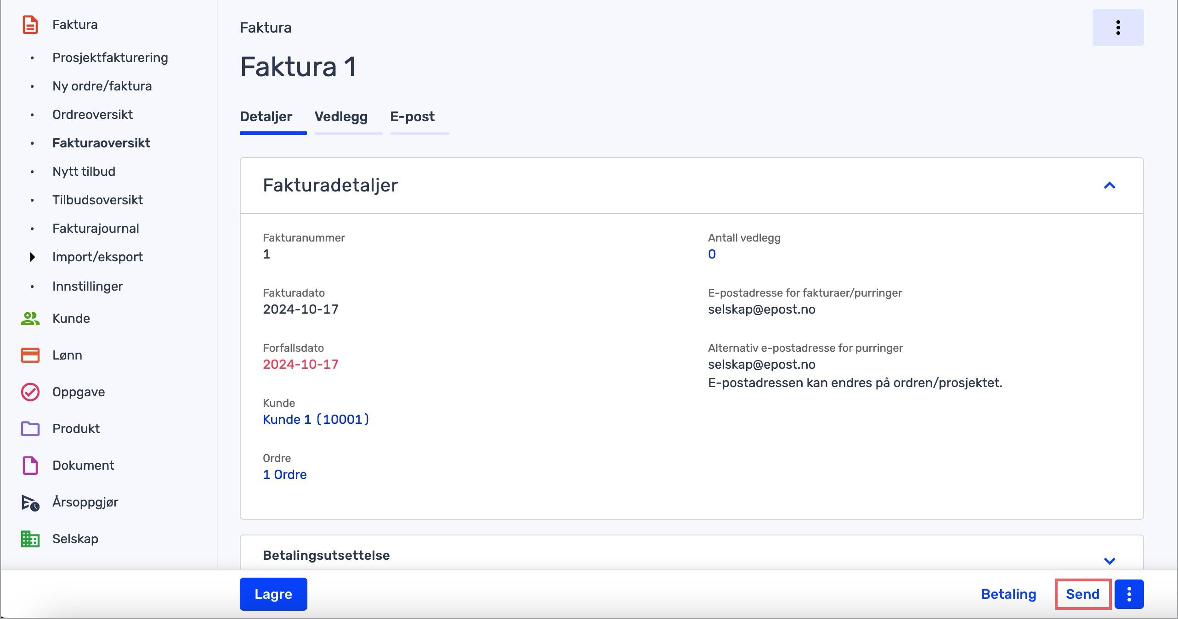Open the Kunde 1 (10001) link
This screenshot has height=619, width=1178.
(x=316, y=419)
